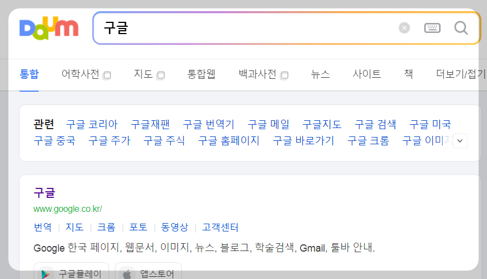Open related search 구글 주가
The width and height of the screenshot is (487, 279).
click(109, 140)
